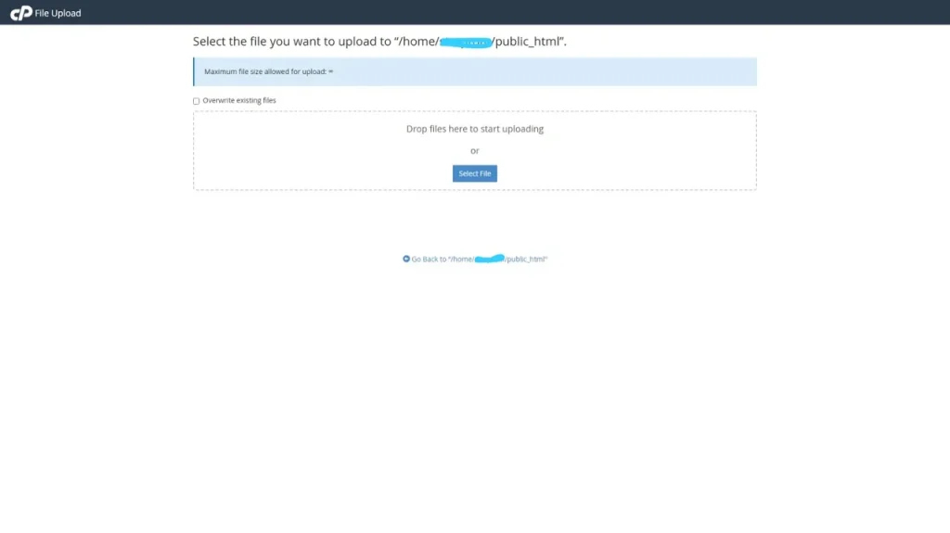
Task: Click the Overwrite existing files label
Action: click(x=239, y=100)
